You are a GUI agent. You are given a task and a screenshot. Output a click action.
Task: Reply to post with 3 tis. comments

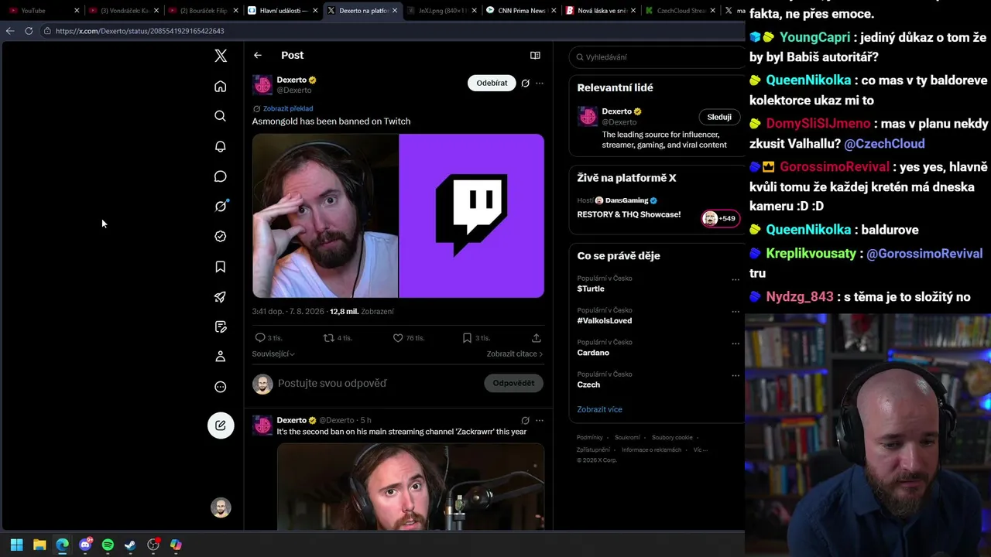tap(269, 338)
